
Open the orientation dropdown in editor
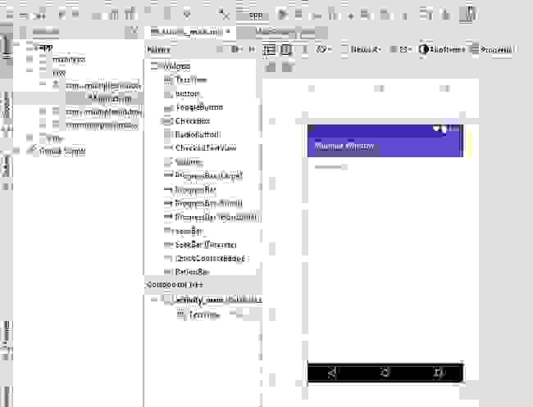[x=324, y=50]
